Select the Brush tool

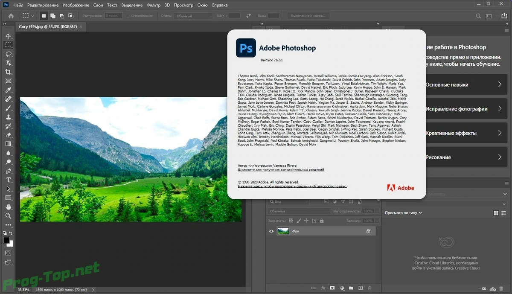tap(8, 108)
